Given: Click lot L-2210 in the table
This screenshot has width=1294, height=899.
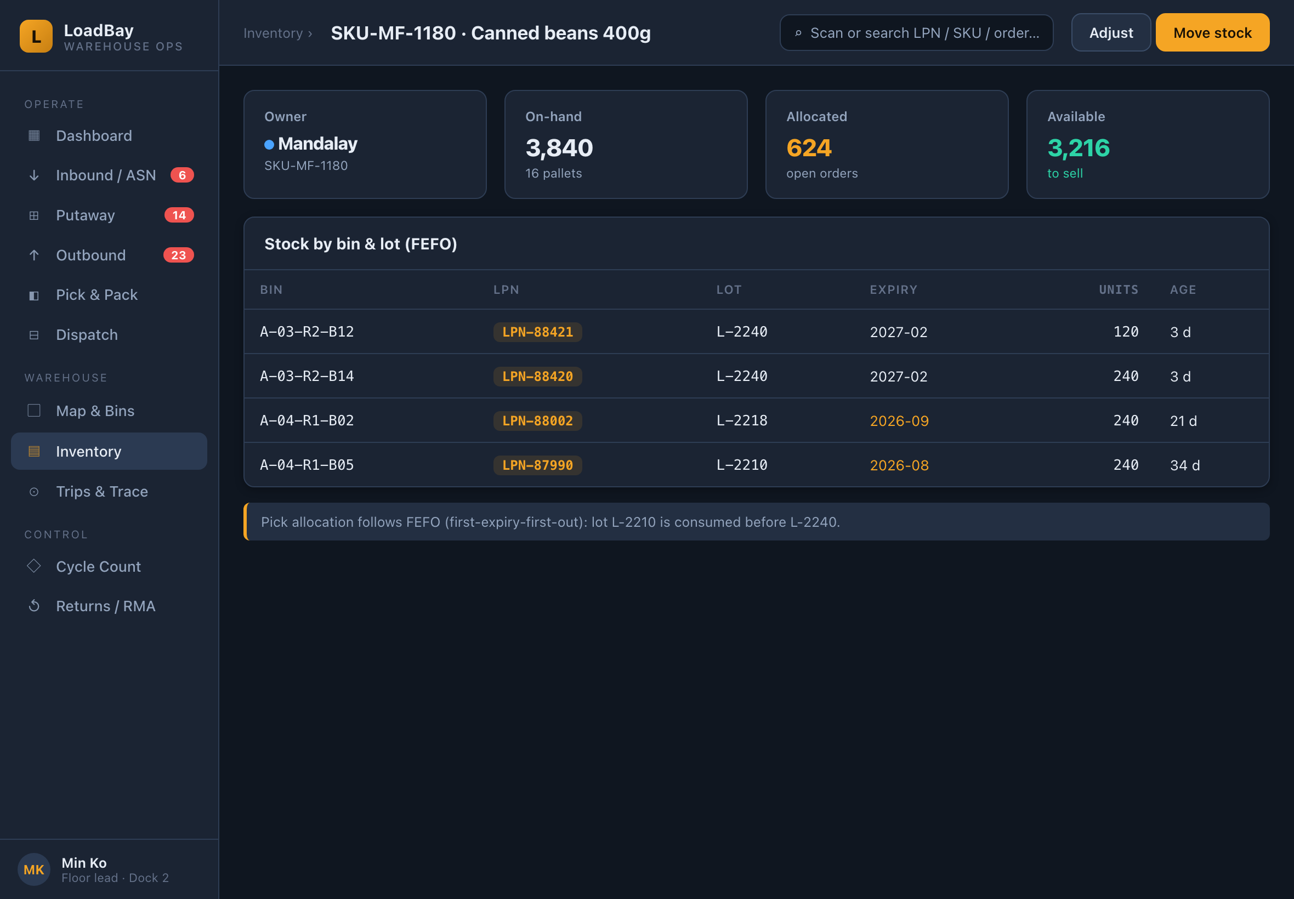Looking at the screenshot, I should (x=742, y=465).
